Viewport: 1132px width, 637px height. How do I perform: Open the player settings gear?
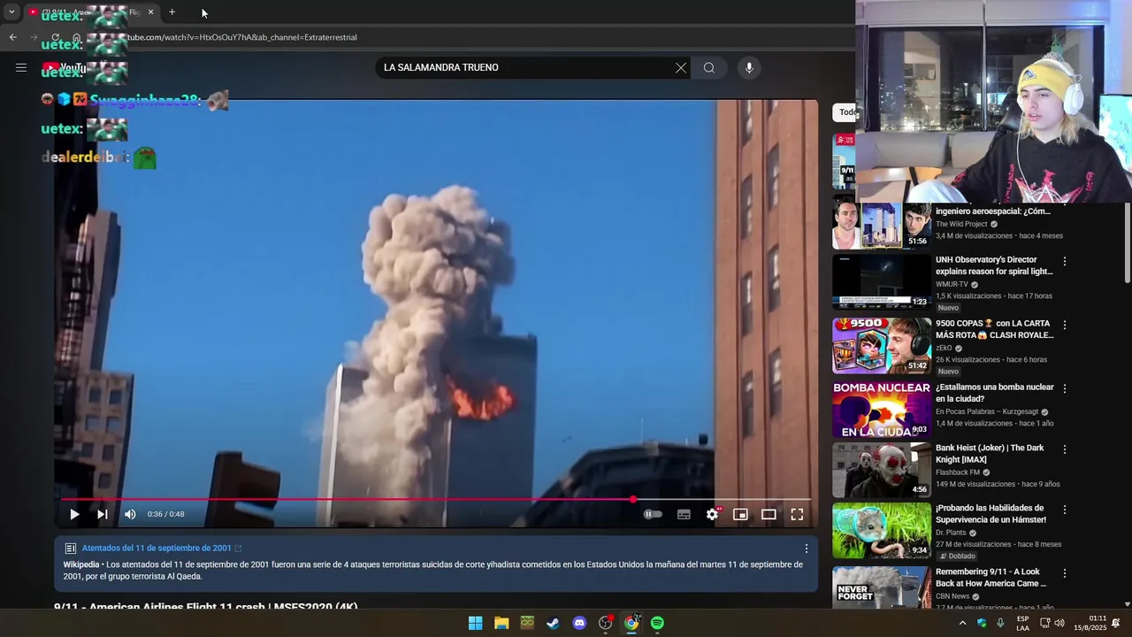pos(712,514)
